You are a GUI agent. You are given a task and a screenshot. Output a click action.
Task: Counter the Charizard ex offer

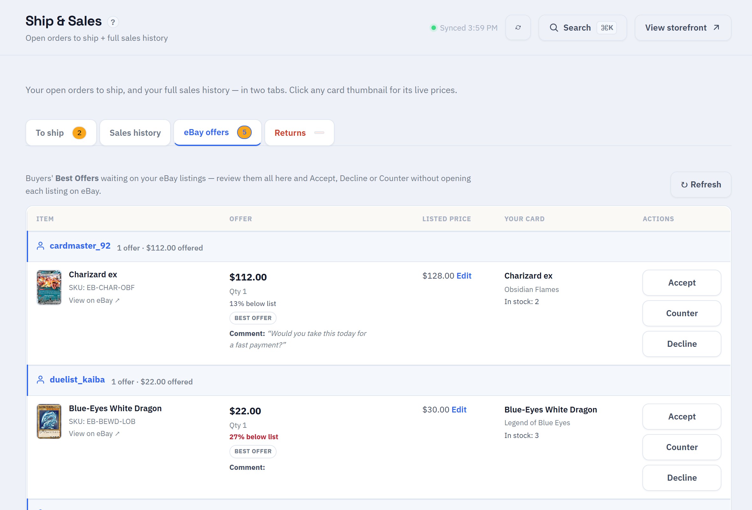tap(682, 313)
